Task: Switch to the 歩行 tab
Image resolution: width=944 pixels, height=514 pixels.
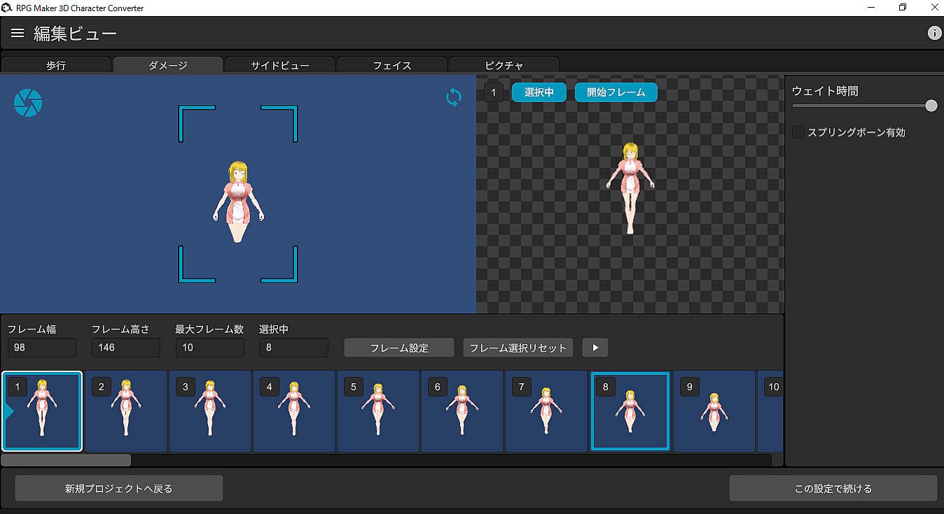Action: tap(56, 65)
